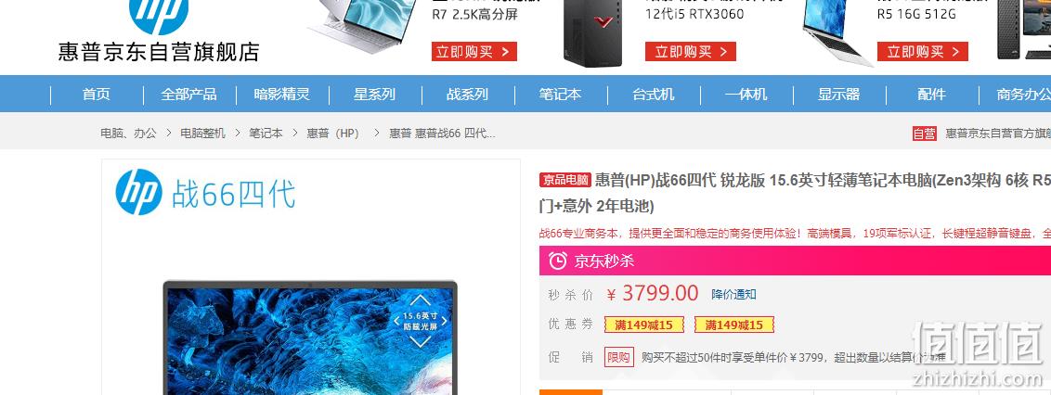
Task: Click the 限购 promotion tag
Action: click(x=618, y=358)
